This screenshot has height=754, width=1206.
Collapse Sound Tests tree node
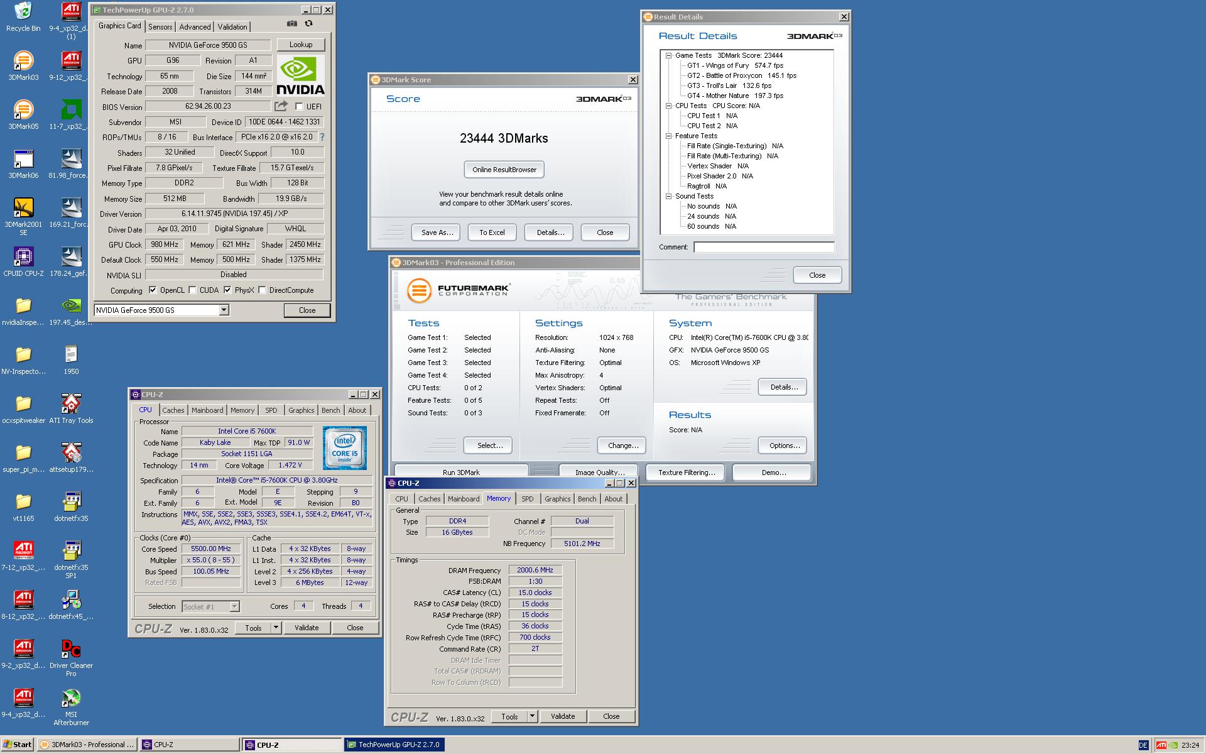pyautogui.click(x=669, y=196)
